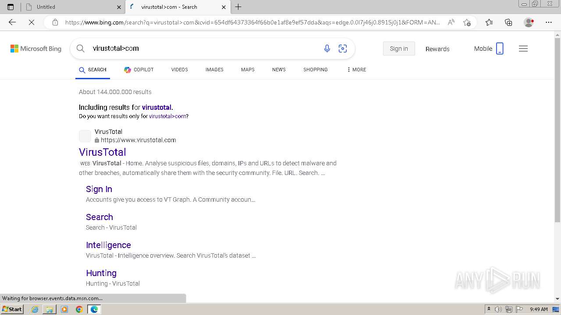Open the Favorites list
This screenshot has height=315, width=561.
tap(489, 22)
